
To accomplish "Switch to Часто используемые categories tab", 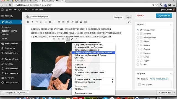I will tap(159, 79).
